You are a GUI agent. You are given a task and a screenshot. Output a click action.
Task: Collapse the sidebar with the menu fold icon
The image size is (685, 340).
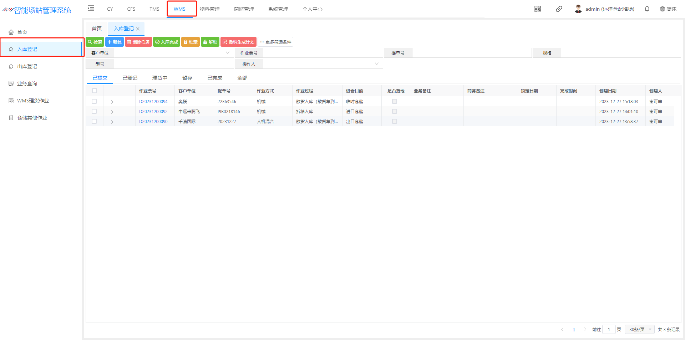pos(91,9)
